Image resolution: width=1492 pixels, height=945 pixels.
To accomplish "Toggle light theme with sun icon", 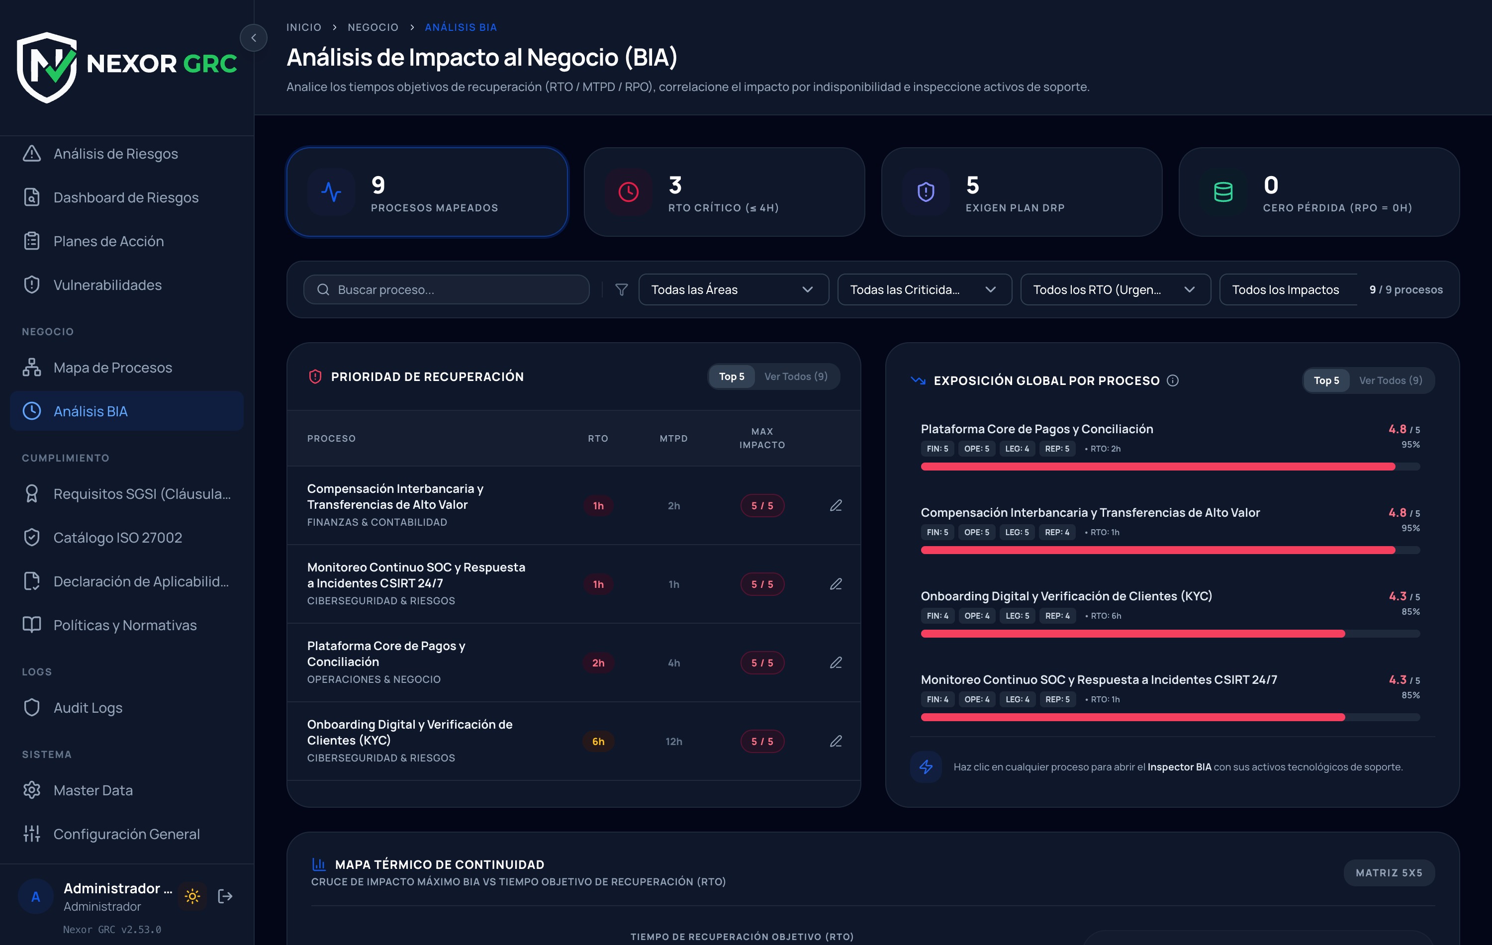I will coord(192,896).
